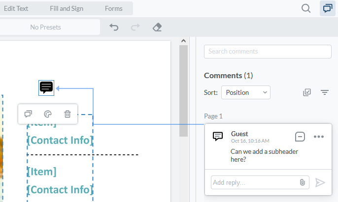Click the undo arrow
Screen dimensions: 338x202
pyautogui.click(x=114, y=27)
